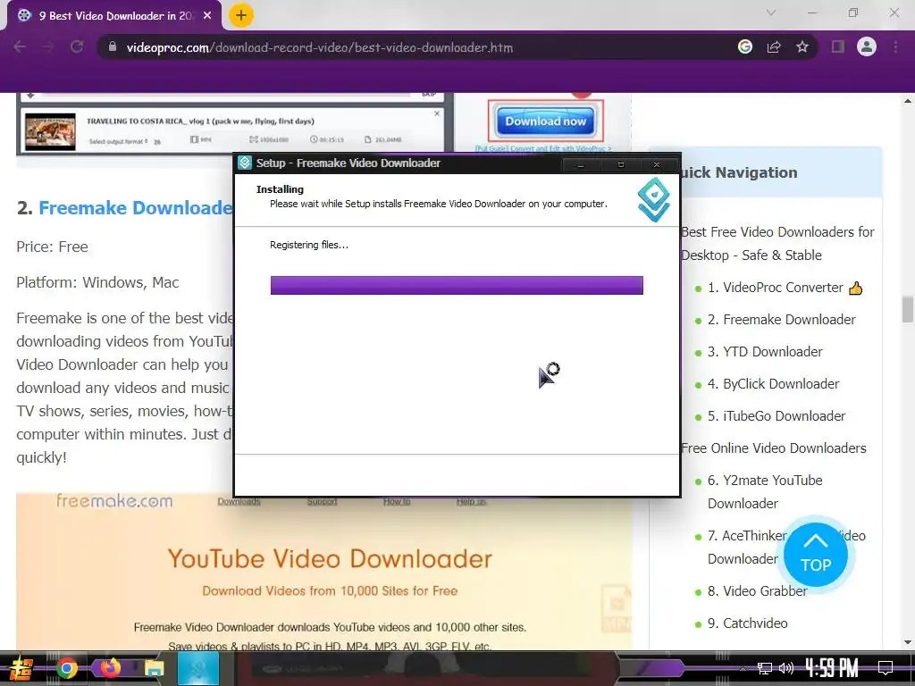Bookmark the page with the star icon
The image size is (915, 686).
[802, 46]
